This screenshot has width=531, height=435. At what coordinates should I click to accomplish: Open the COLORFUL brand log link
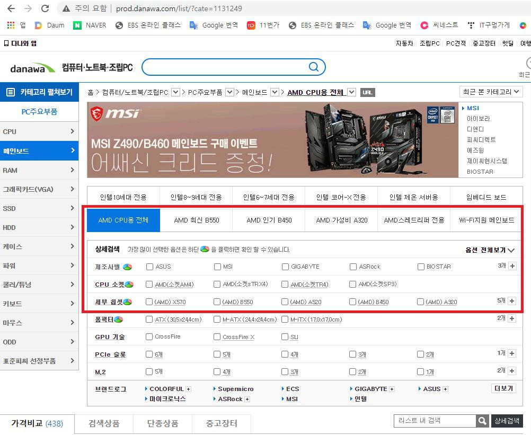(x=166, y=389)
